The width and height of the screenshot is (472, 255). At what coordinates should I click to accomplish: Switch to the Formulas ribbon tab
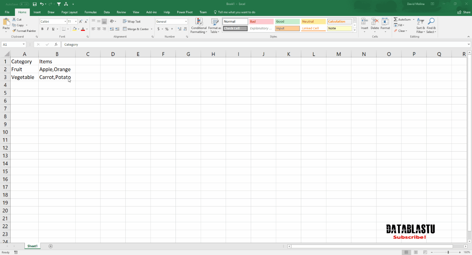[x=90, y=12]
